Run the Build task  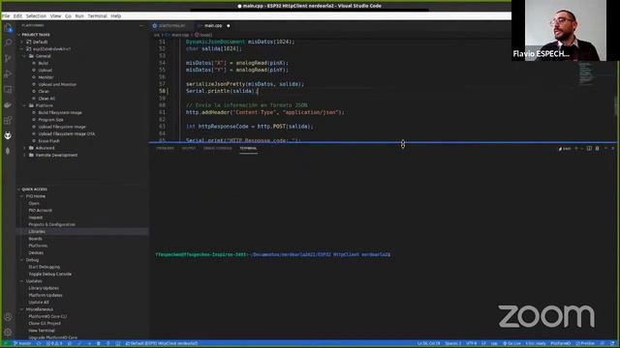tap(43, 63)
